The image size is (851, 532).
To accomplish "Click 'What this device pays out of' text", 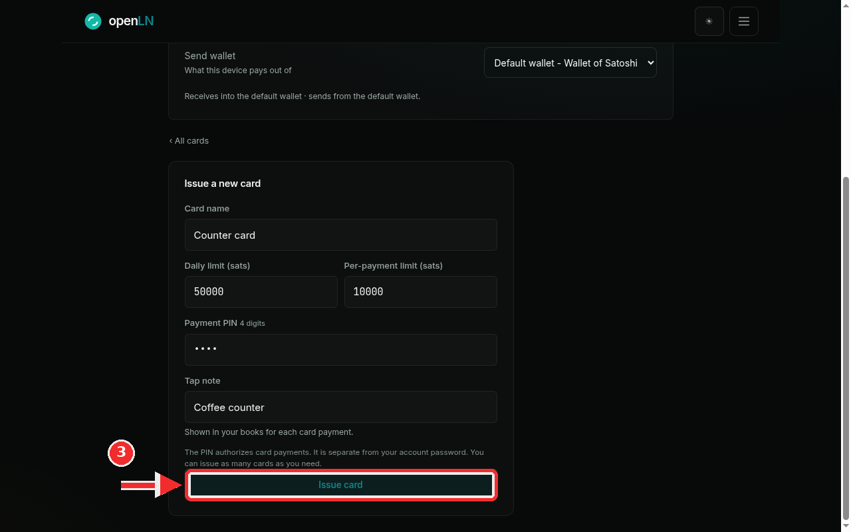I will (238, 70).
